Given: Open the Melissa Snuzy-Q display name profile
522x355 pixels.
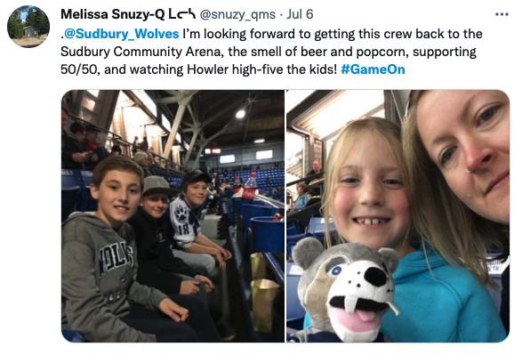Looking at the screenshot, I should click(x=113, y=14).
